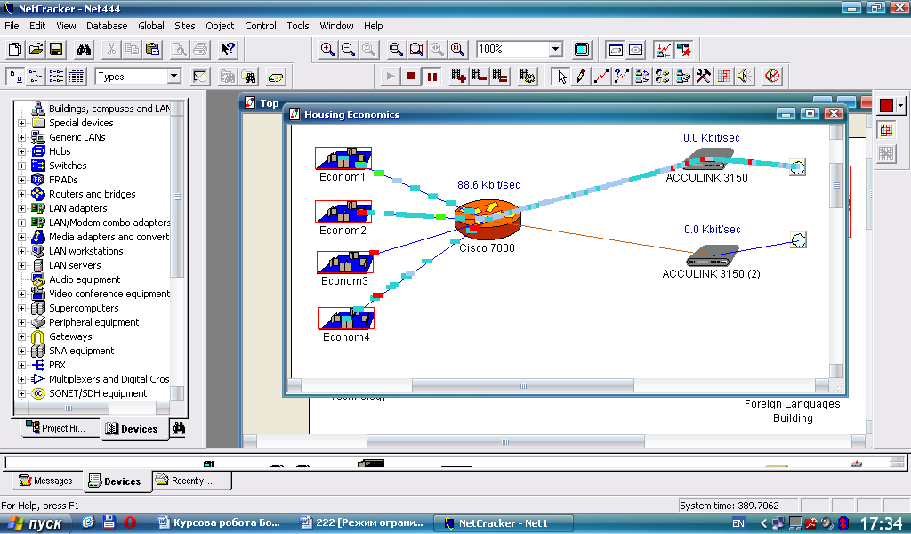The width and height of the screenshot is (911, 534).
Task: Open the Sites menu
Action: [x=185, y=26]
